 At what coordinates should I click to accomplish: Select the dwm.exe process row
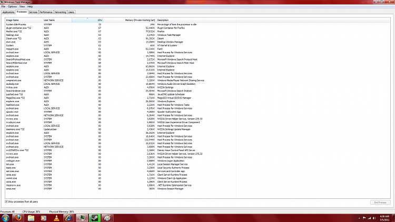[x=121, y=42]
